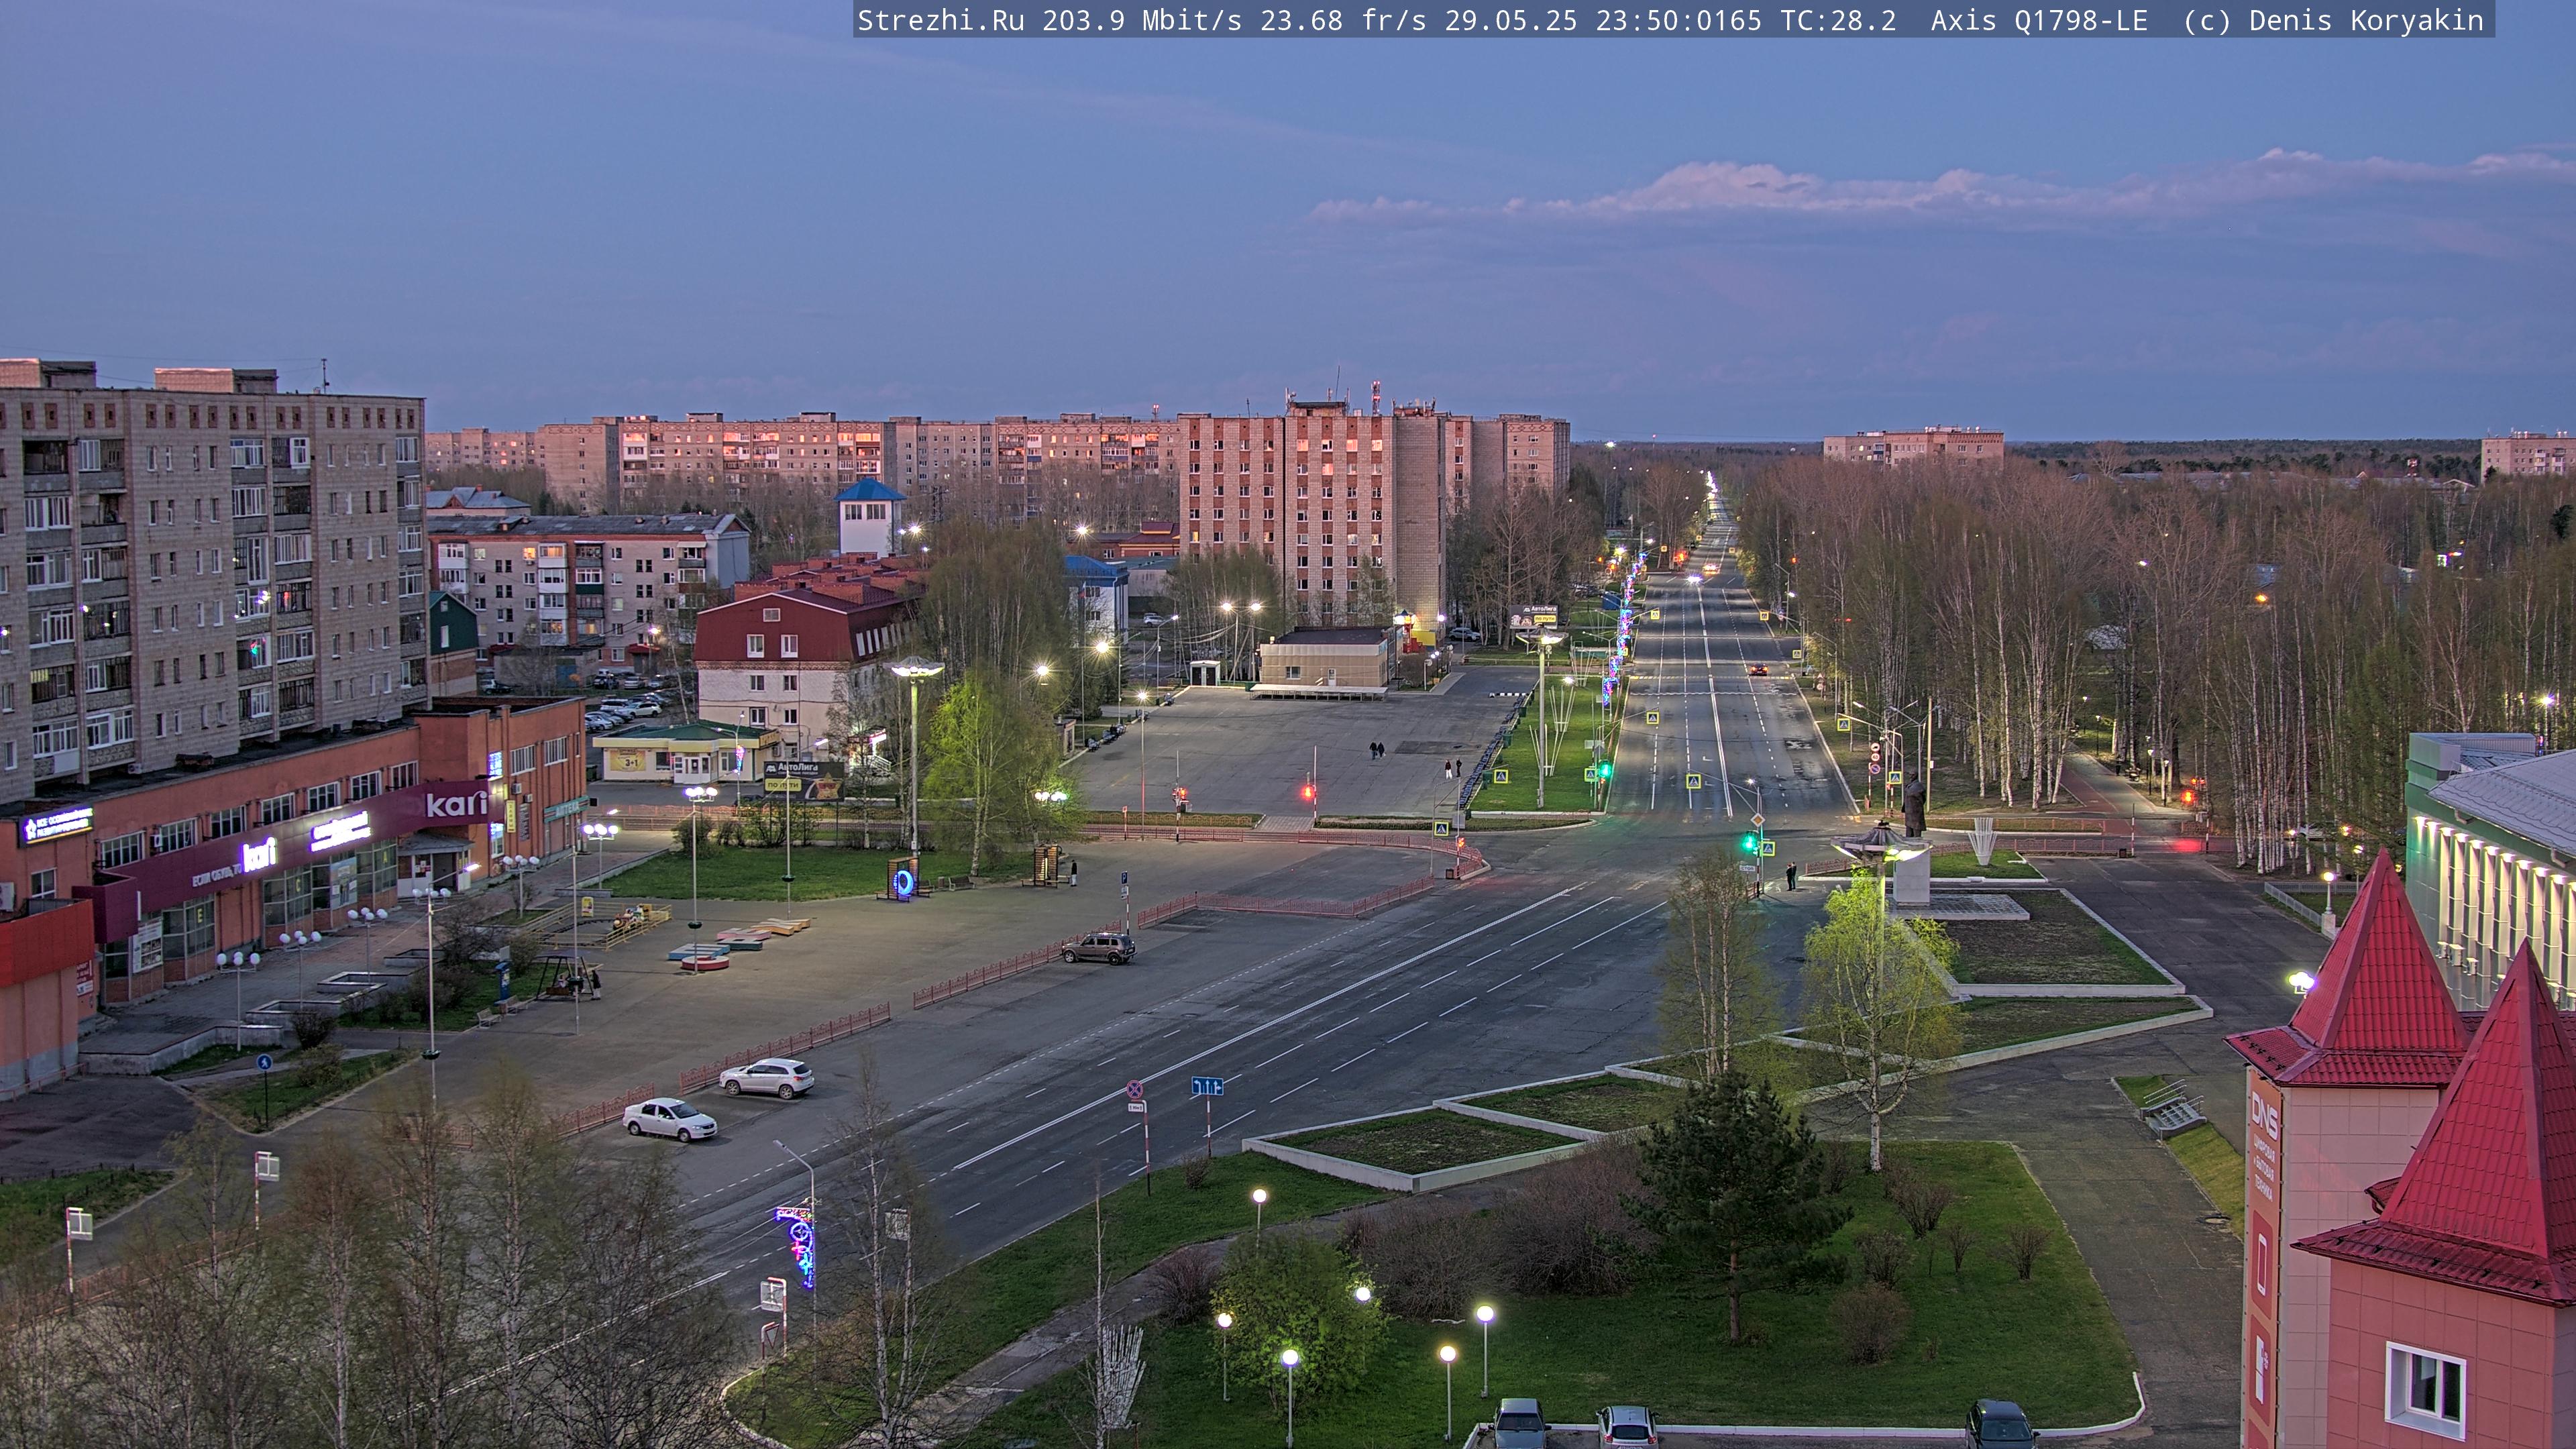
Task: Click the "Axis Q1798-LE" camera model text
Action: (x=2039, y=21)
